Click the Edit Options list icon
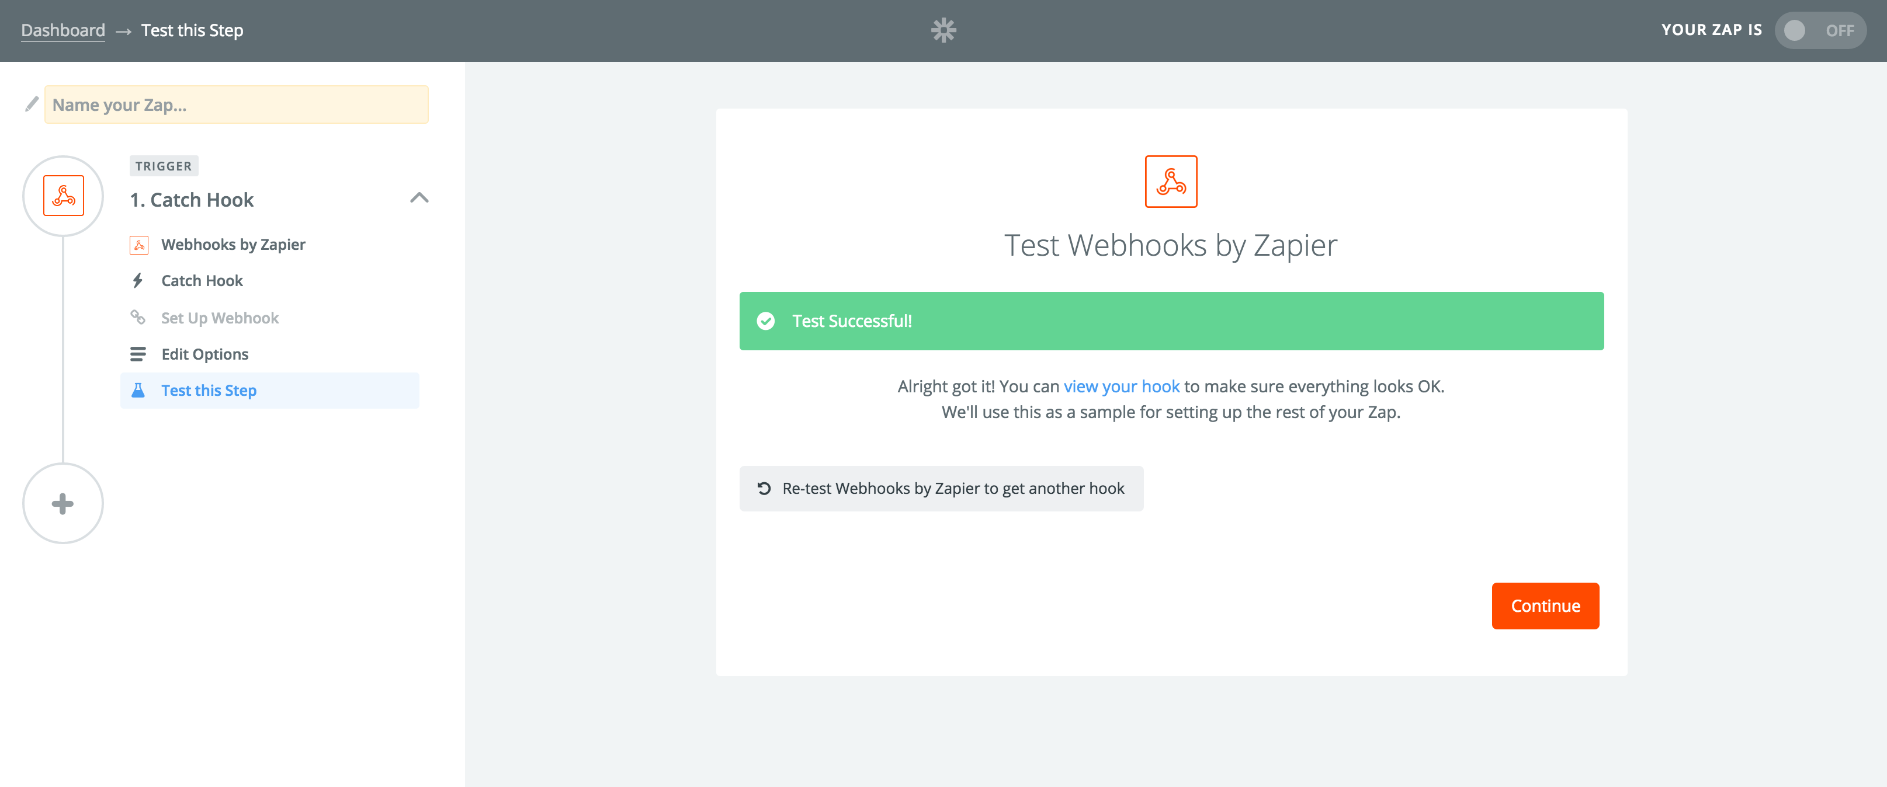The height and width of the screenshot is (787, 1887). [x=138, y=354]
